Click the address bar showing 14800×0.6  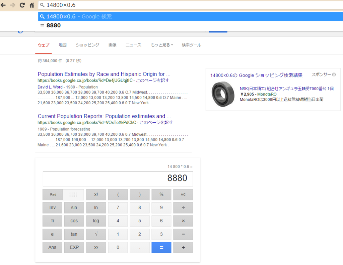[190, 5]
